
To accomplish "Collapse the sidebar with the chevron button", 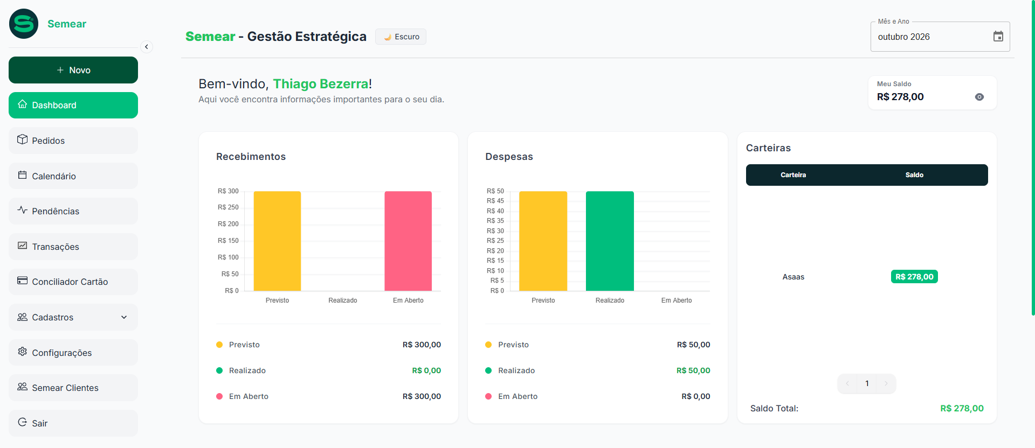I will 146,47.
